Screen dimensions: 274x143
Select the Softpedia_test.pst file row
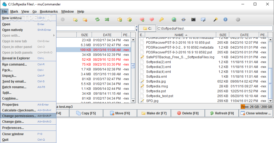point(203,96)
